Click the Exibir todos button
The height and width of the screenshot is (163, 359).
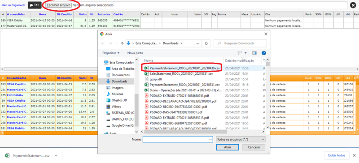coord(337,155)
